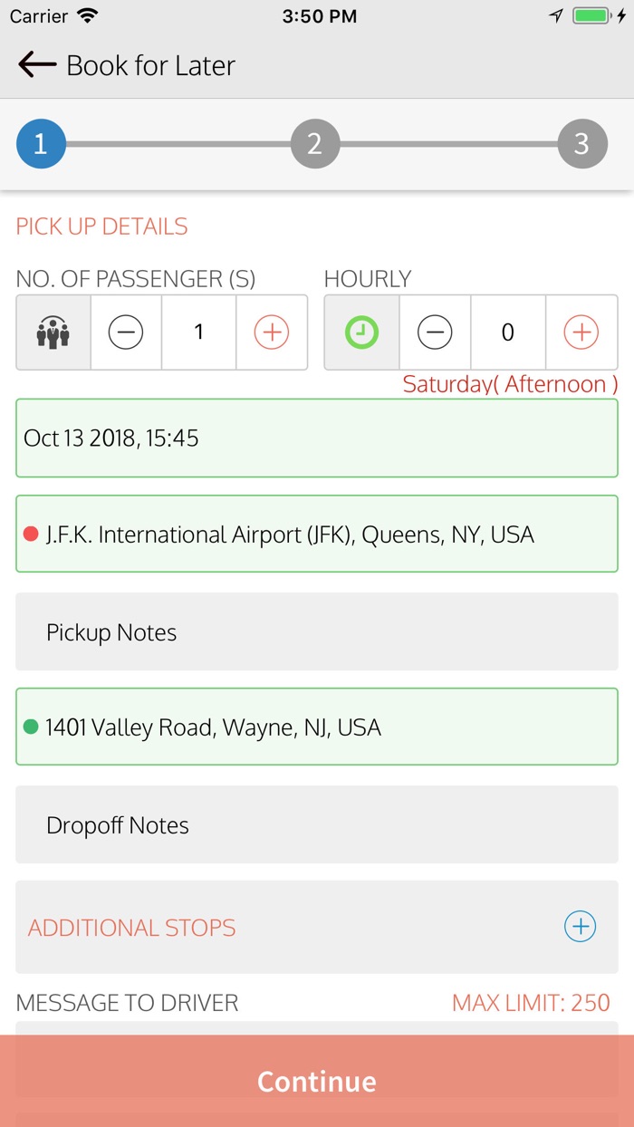Jump to step 3 in progress bar
Viewport: 634px width, 1127px height.
pyautogui.click(x=581, y=143)
